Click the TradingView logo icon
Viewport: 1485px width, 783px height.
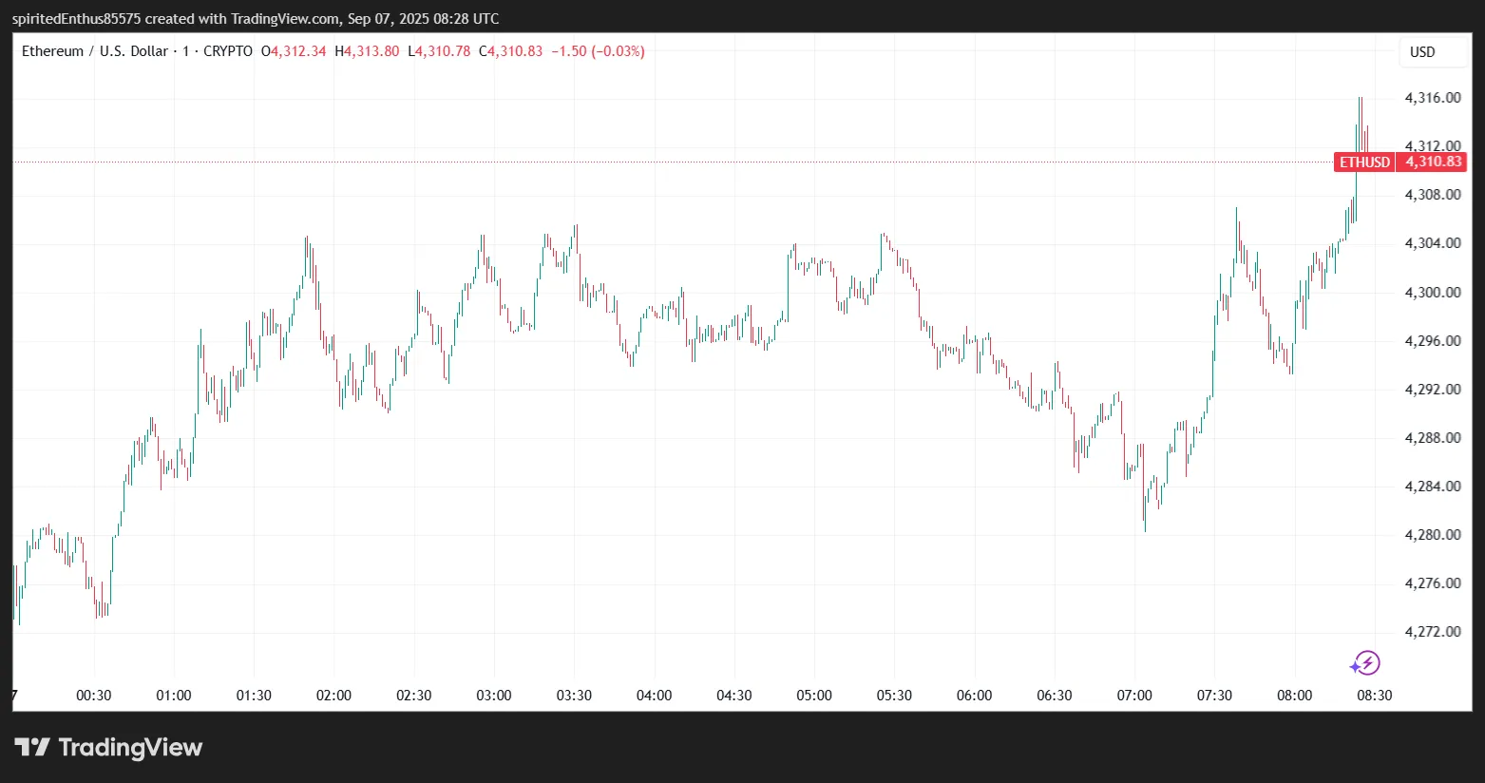pyautogui.click(x=31, y=748)
